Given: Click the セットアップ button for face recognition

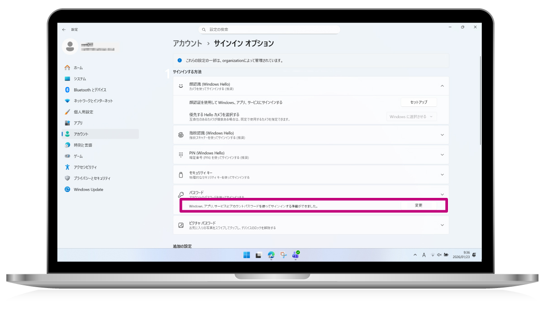Looking at the screenshot, I should (x=419, y=102).
